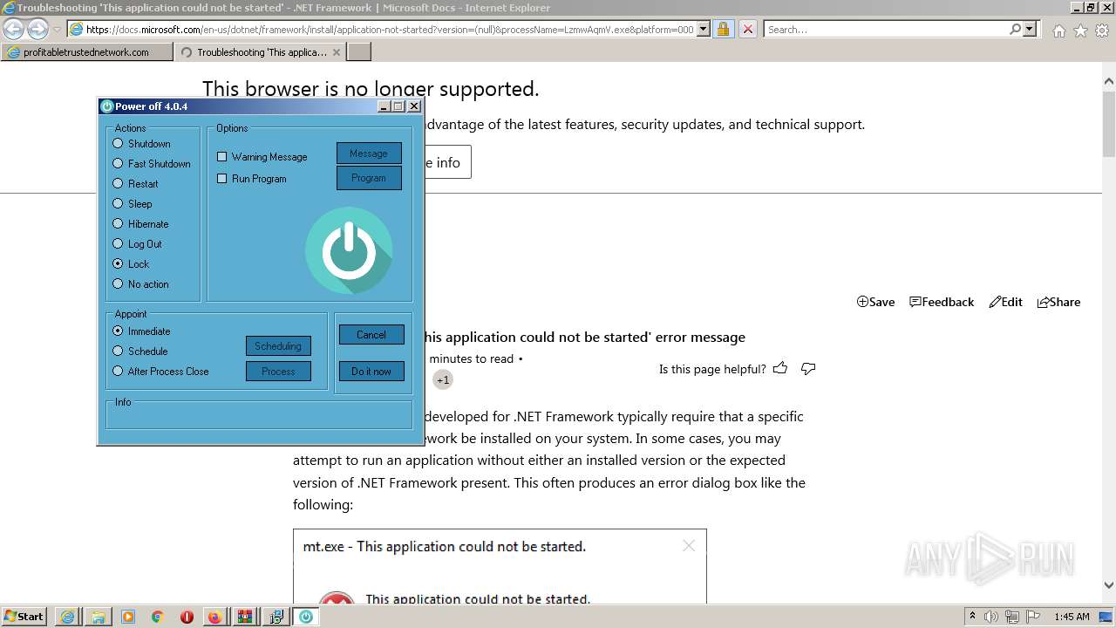Click the Edit article link

[x=1005, y=302]
